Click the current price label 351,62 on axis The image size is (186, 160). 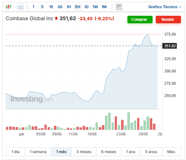170,46
